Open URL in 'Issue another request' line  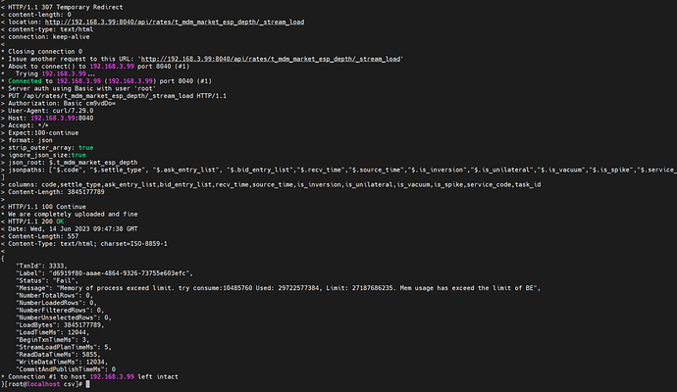[x=271, y=59]
